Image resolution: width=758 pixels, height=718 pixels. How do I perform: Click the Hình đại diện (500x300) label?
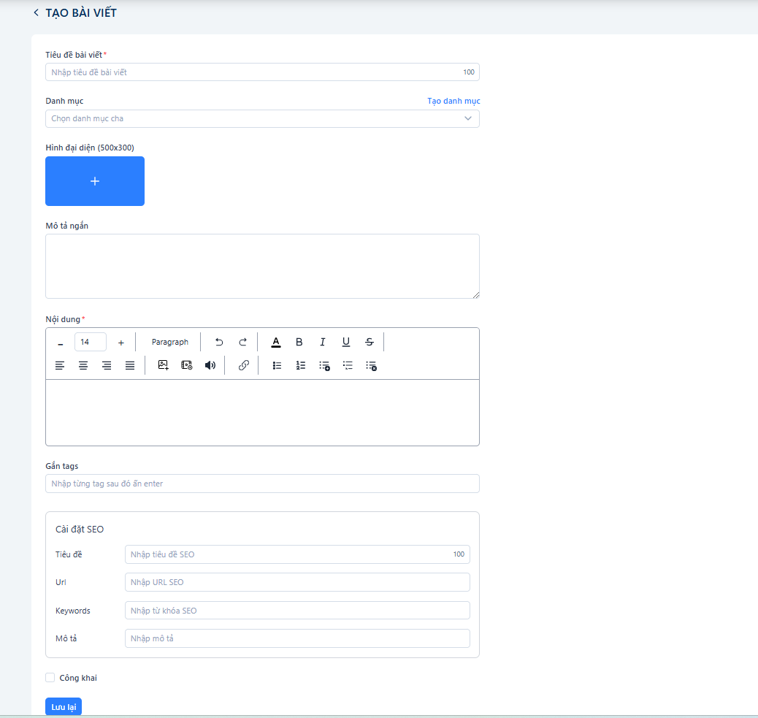[x=90, y=148]
